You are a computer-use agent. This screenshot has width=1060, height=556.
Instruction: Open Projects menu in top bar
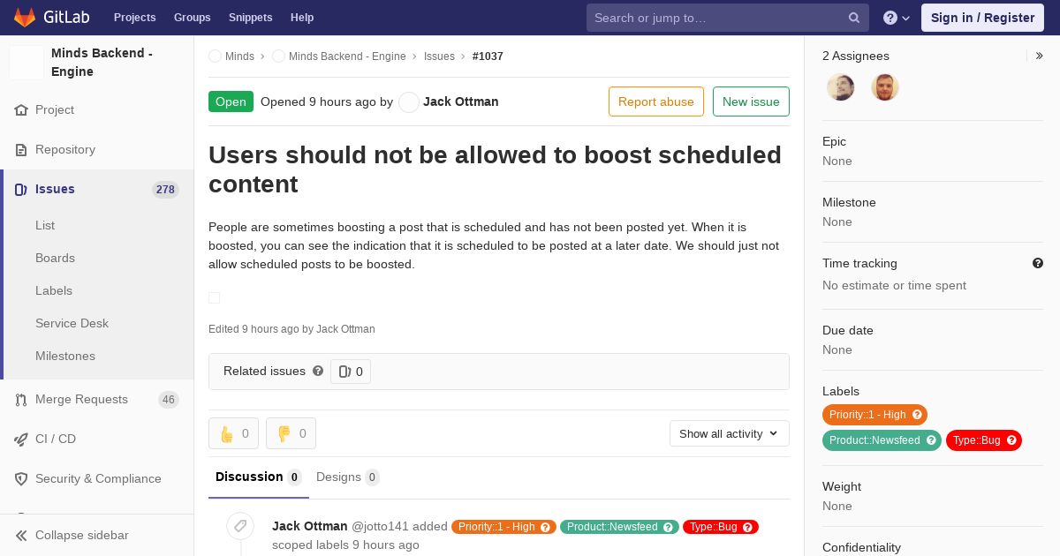pyautogui.click(x=135, y=18)
